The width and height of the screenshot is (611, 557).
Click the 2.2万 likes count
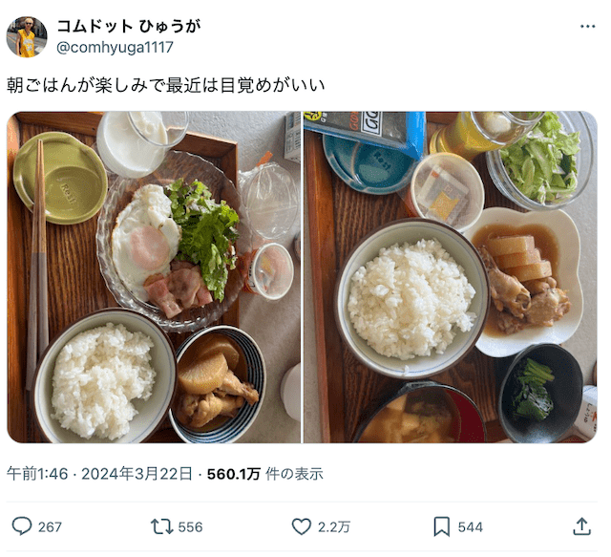click(334, 527)
